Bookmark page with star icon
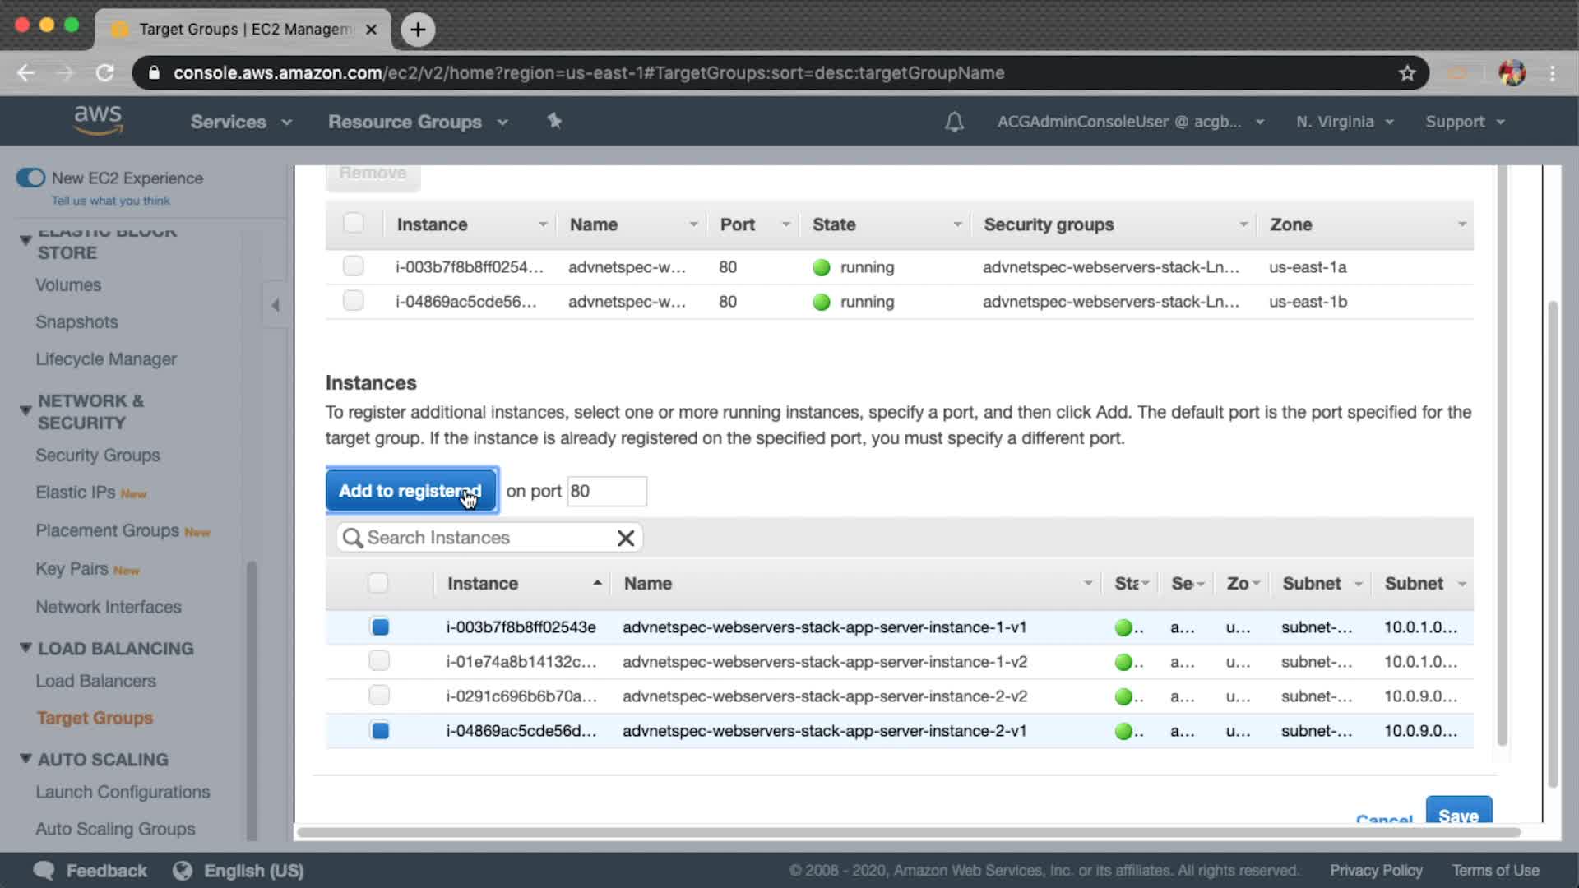Screen dimensions: 1579x888 tap(1407, 73)
